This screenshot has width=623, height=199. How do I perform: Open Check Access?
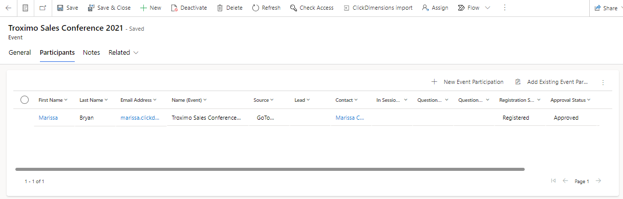coord(312,8)
